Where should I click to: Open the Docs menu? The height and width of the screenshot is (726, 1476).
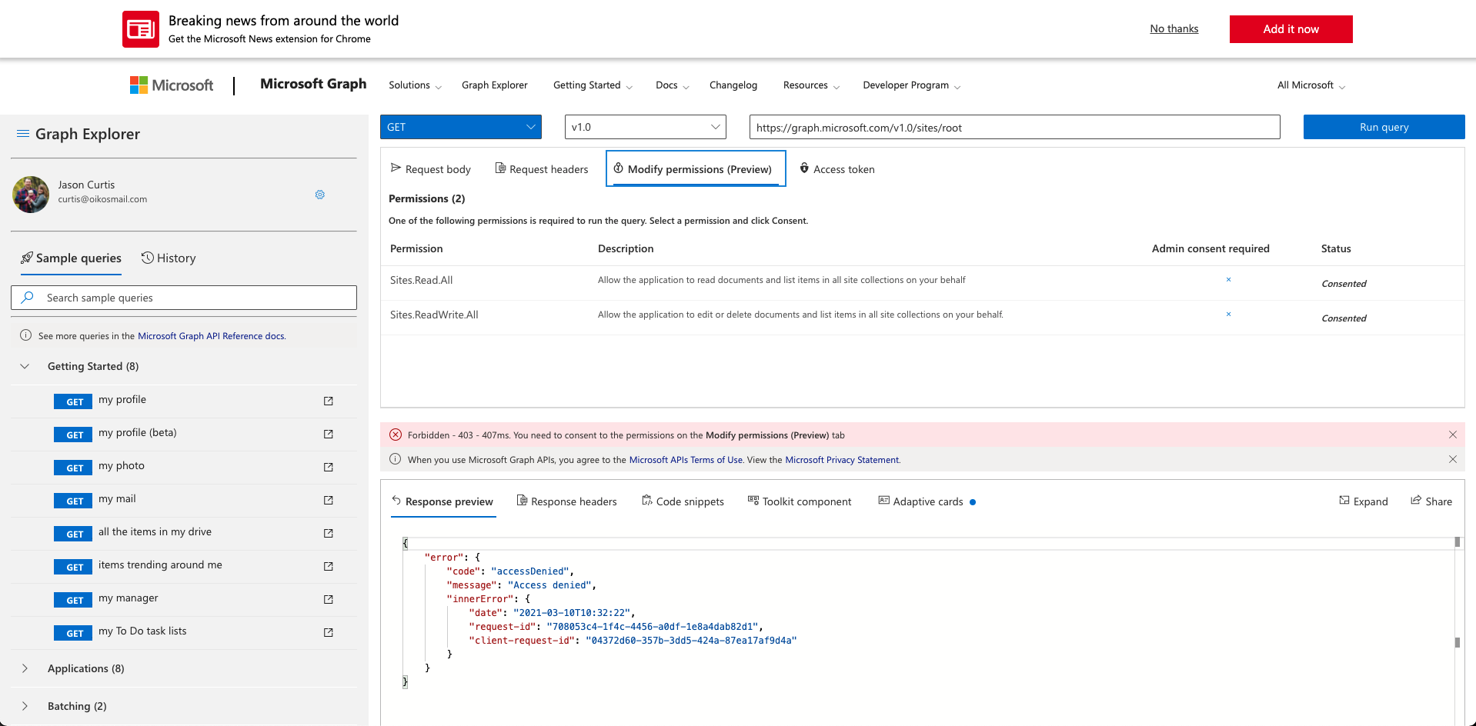coord(668,85)
